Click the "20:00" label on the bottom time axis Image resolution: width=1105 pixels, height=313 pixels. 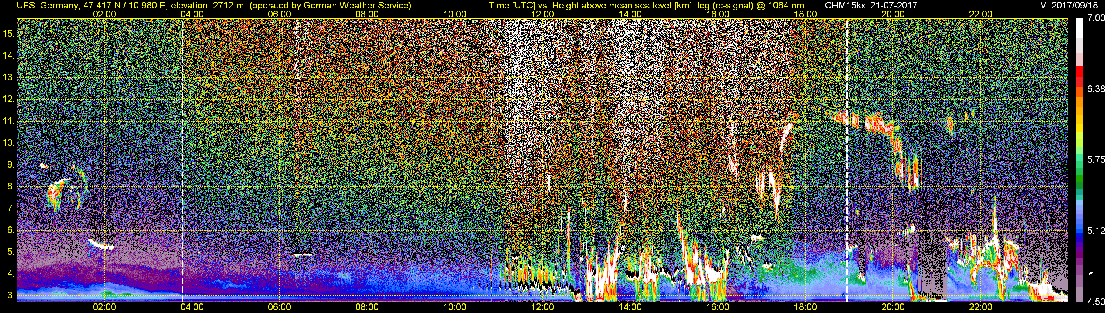pos(893,307)
